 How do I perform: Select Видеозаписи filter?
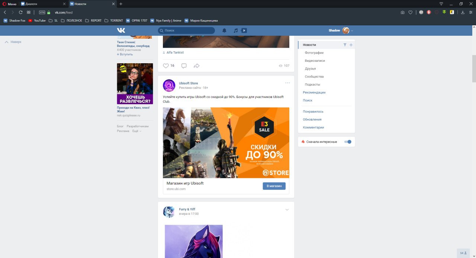pyautogui.click(x=315, y=61)
